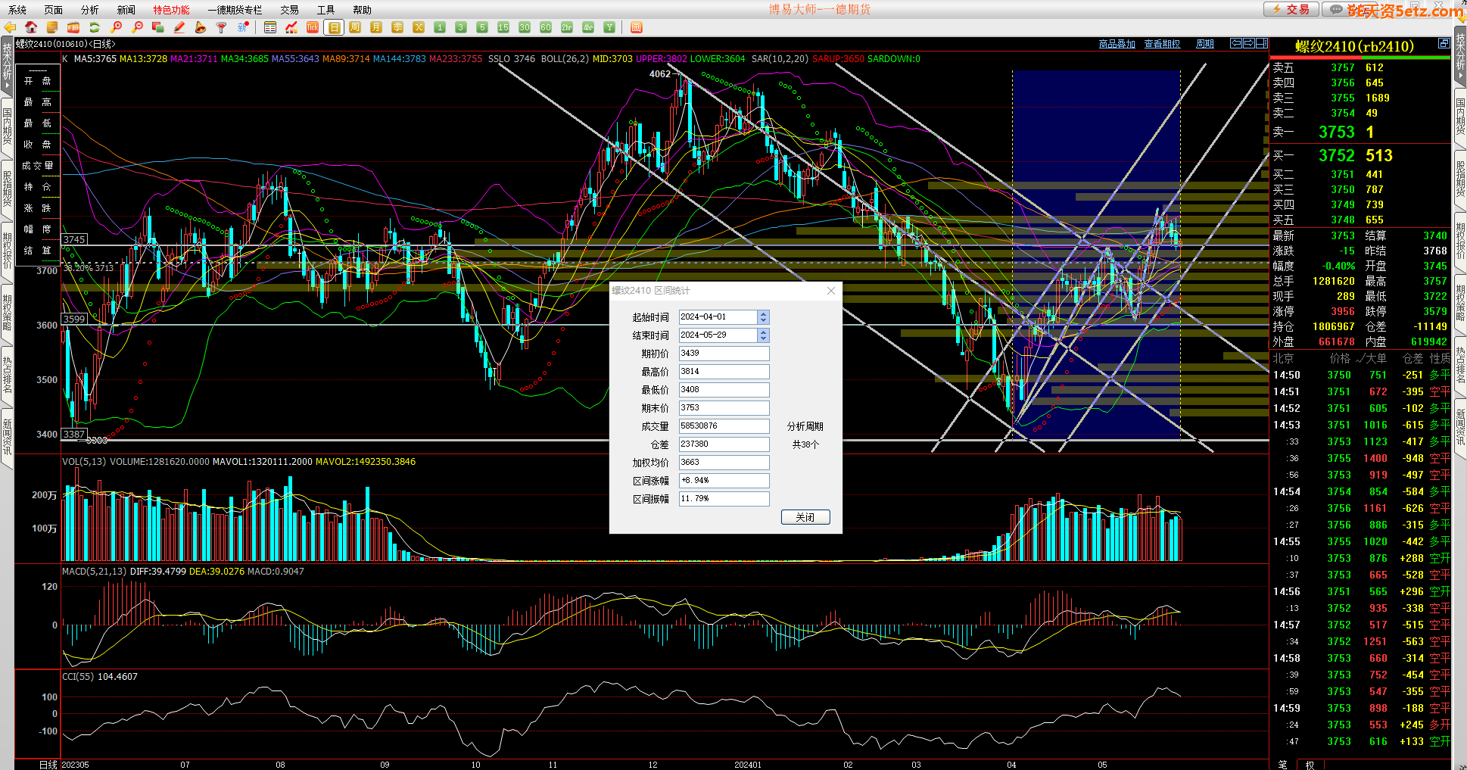Switch to 权 tab at bottom right
The width and height of the screenshot is (1467, 770).
(1310, 764)
